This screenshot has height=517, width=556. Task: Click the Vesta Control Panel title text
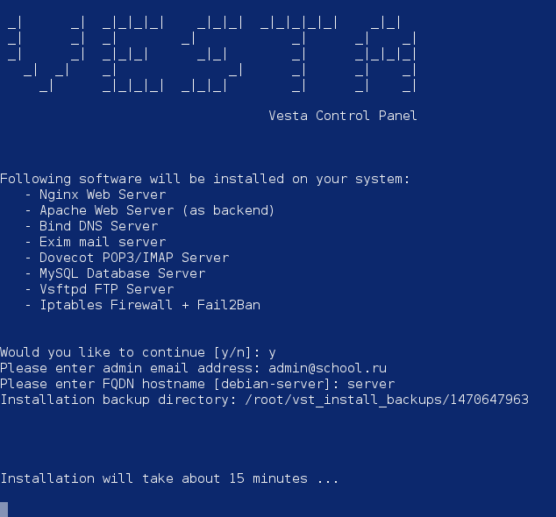coord(343,116)
